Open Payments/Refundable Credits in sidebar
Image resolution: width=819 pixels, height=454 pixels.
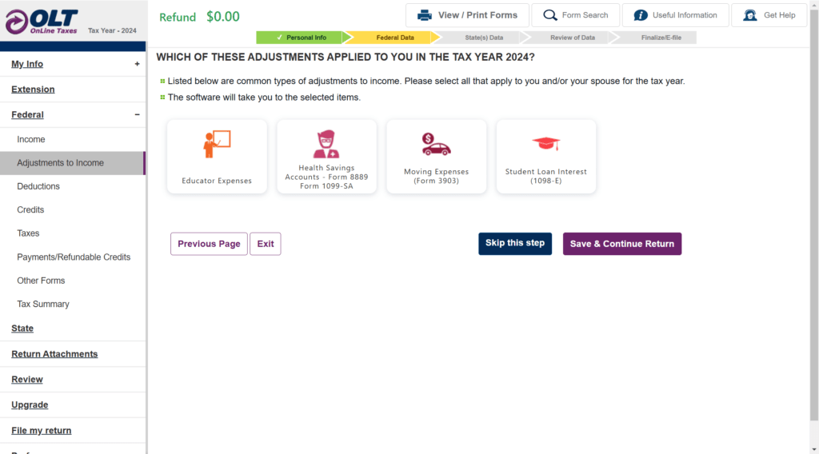tap(74, 257)
